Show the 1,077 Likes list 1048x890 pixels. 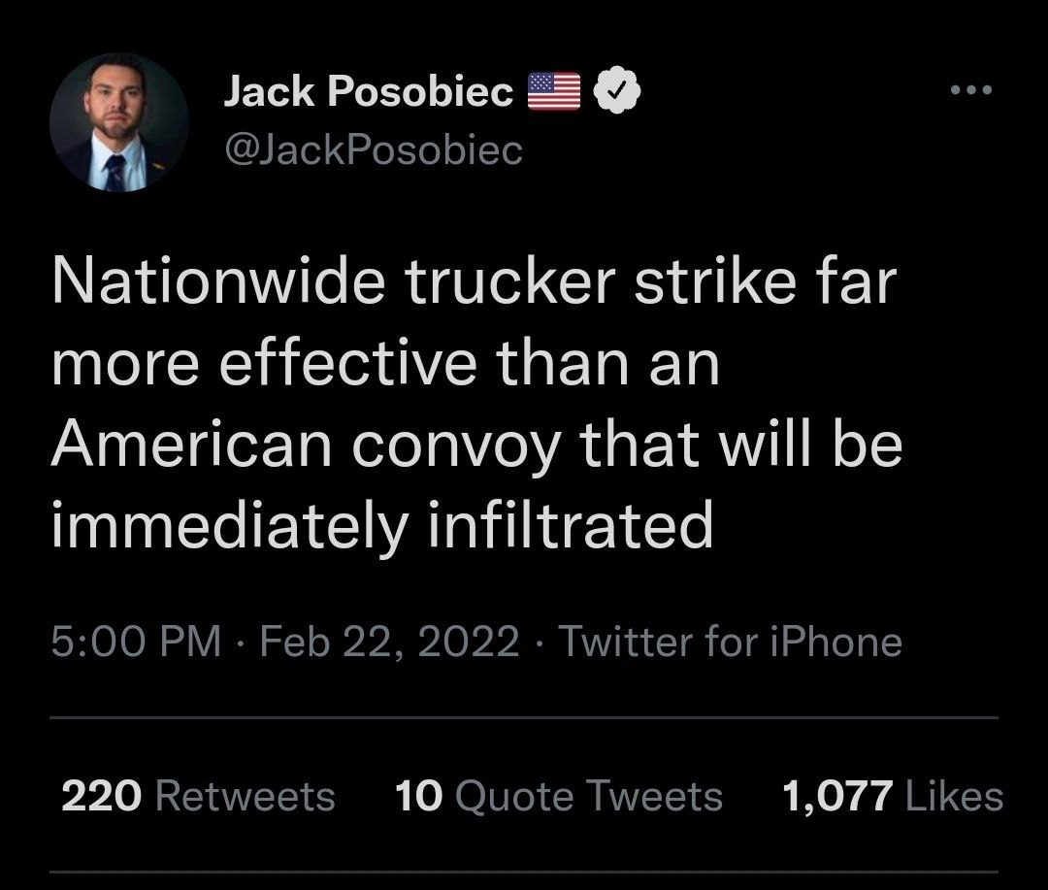[x=893, y=796]
